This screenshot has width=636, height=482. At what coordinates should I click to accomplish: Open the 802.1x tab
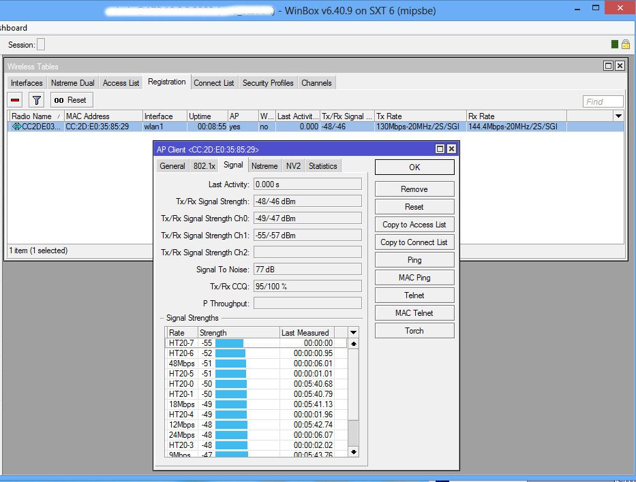pos(204,166)
